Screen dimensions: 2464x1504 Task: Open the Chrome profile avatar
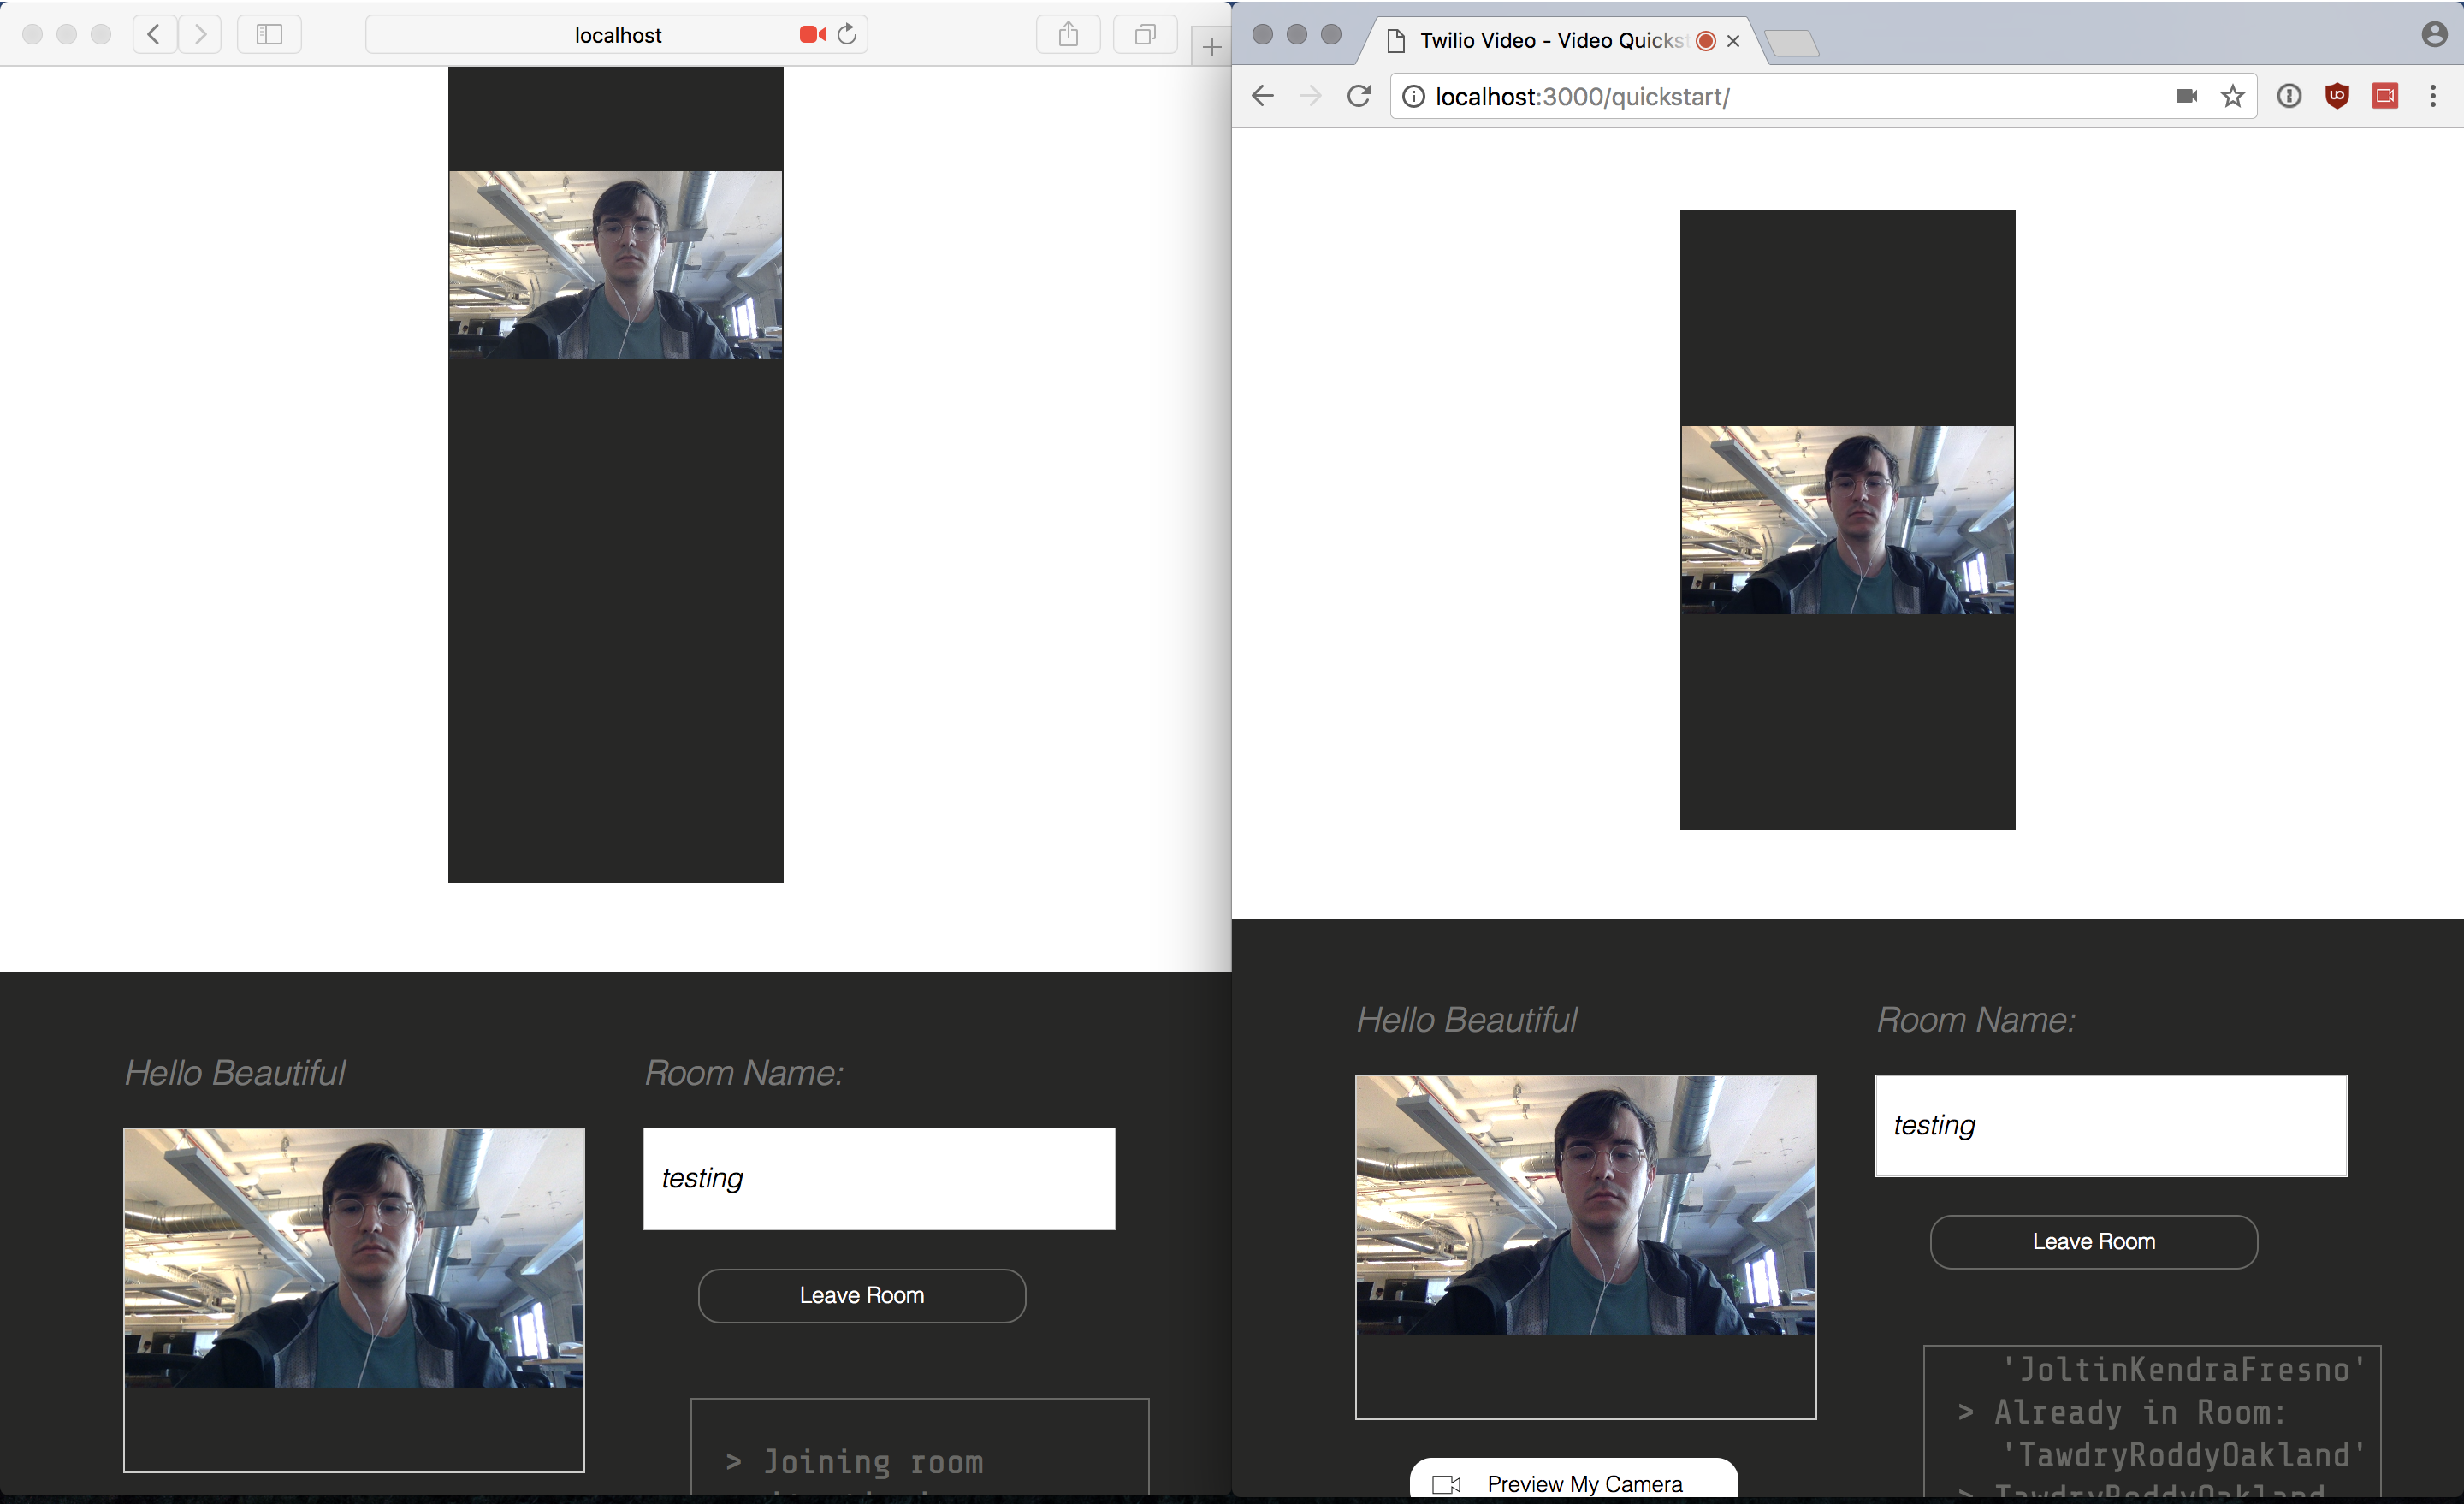(x=2434, y=34)
